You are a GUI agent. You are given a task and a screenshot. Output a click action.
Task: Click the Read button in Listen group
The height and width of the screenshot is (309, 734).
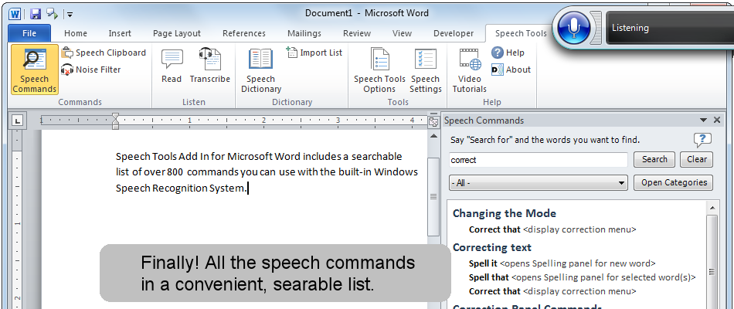pos(172,66)
